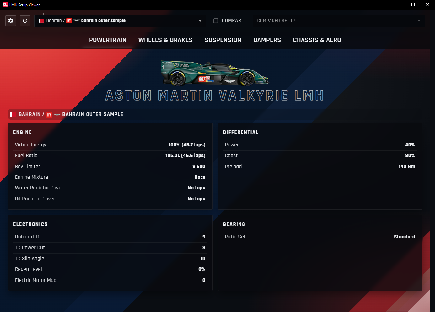The width and height of the screenshot is (435, 312).
Task: Click the Standard value for Ratio Set
Action: (405, 237)
